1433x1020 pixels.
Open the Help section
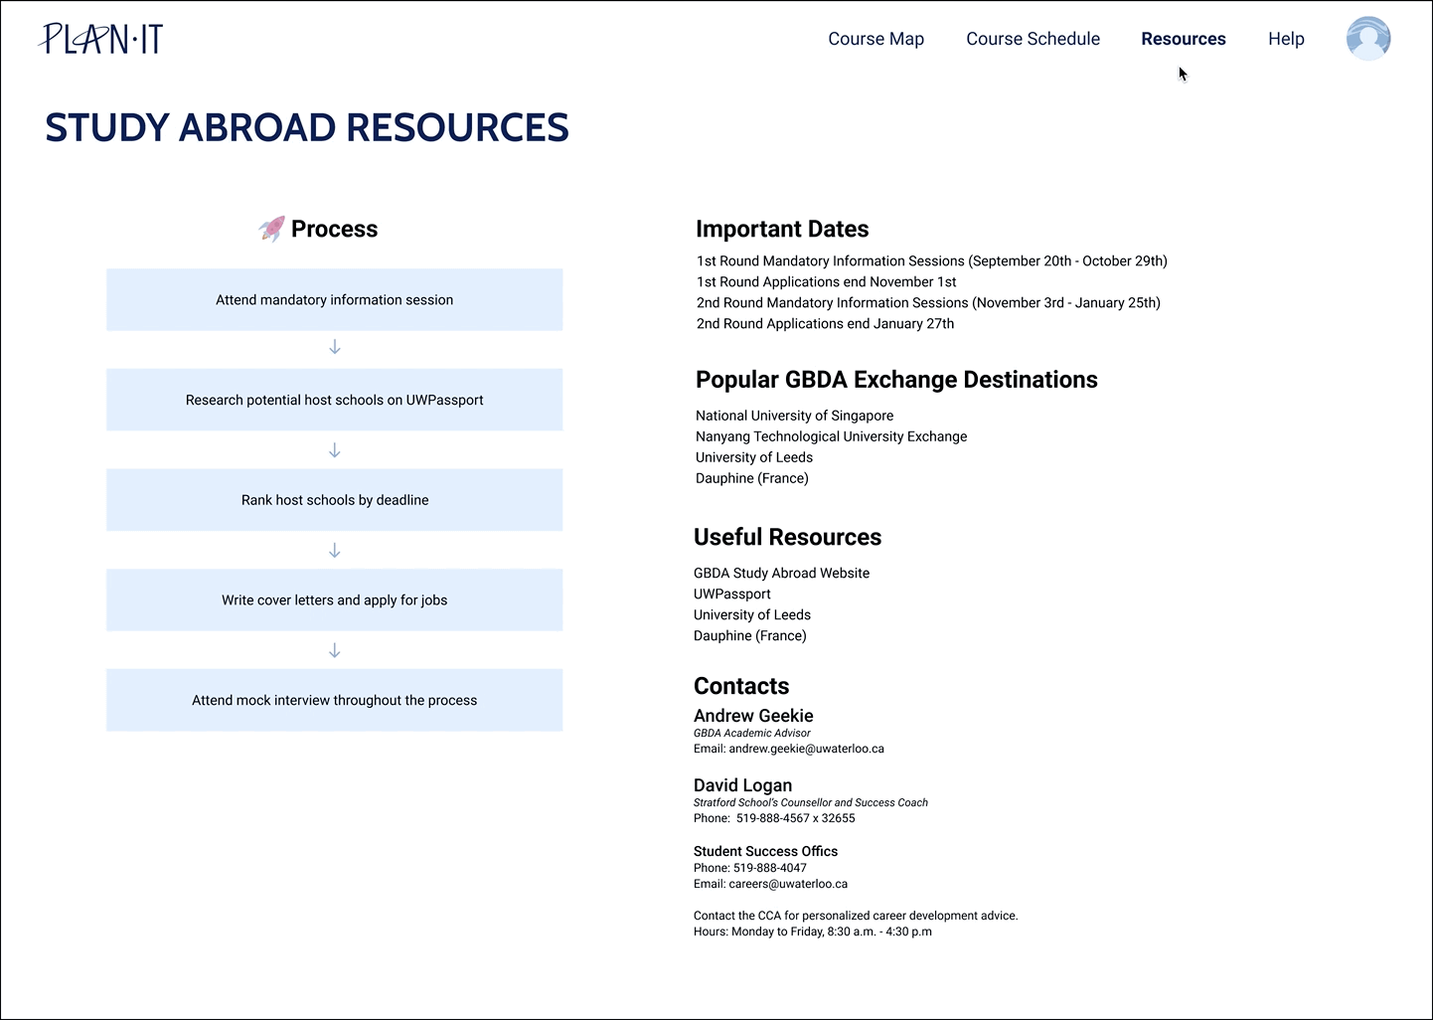tap(1286, 39)
